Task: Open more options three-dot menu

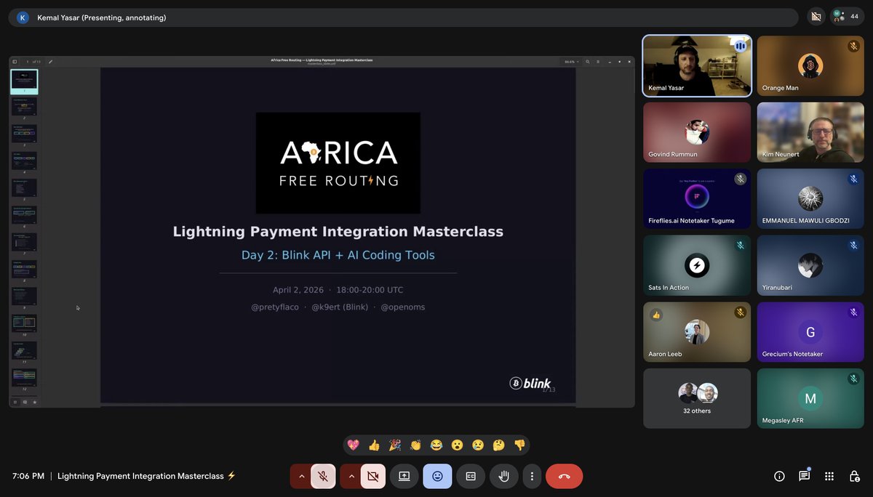Action: pos(532,476)
